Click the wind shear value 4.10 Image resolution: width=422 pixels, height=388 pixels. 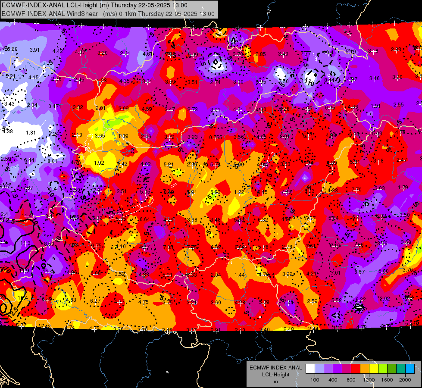[120, 246]
